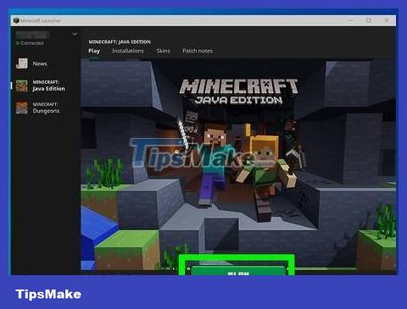Click the green PLAY button
407x309 pixels.
click(238, 270)
